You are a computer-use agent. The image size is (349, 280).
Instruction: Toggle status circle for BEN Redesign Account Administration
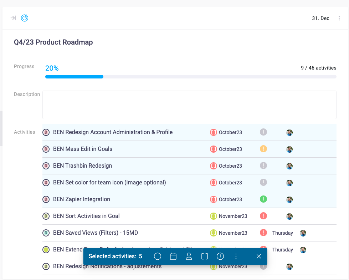click(x=46, y=132)
